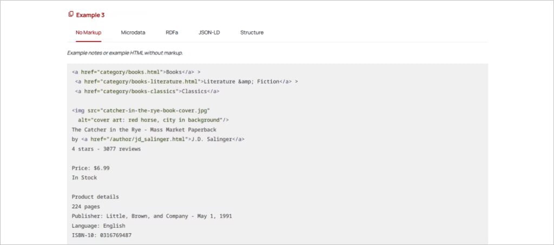Click the 'ISBN-10: 0316769487' line
554x245 pixels.
point(102,235)
